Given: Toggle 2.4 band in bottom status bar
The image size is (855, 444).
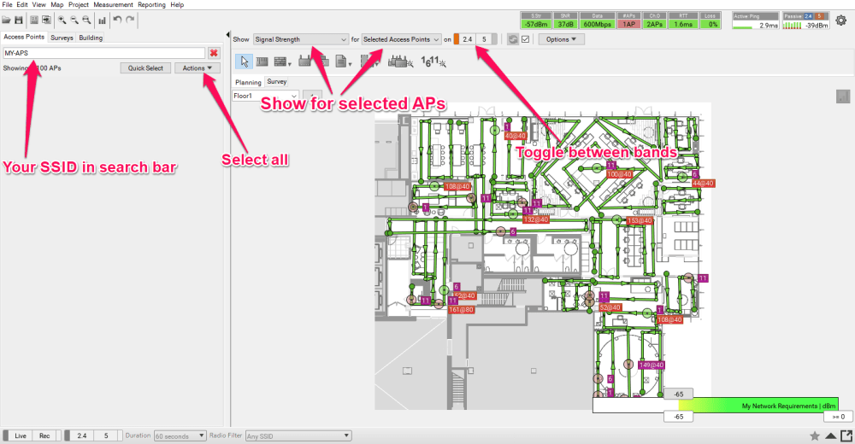Looking at the screenshot, I should click(82, 435).
